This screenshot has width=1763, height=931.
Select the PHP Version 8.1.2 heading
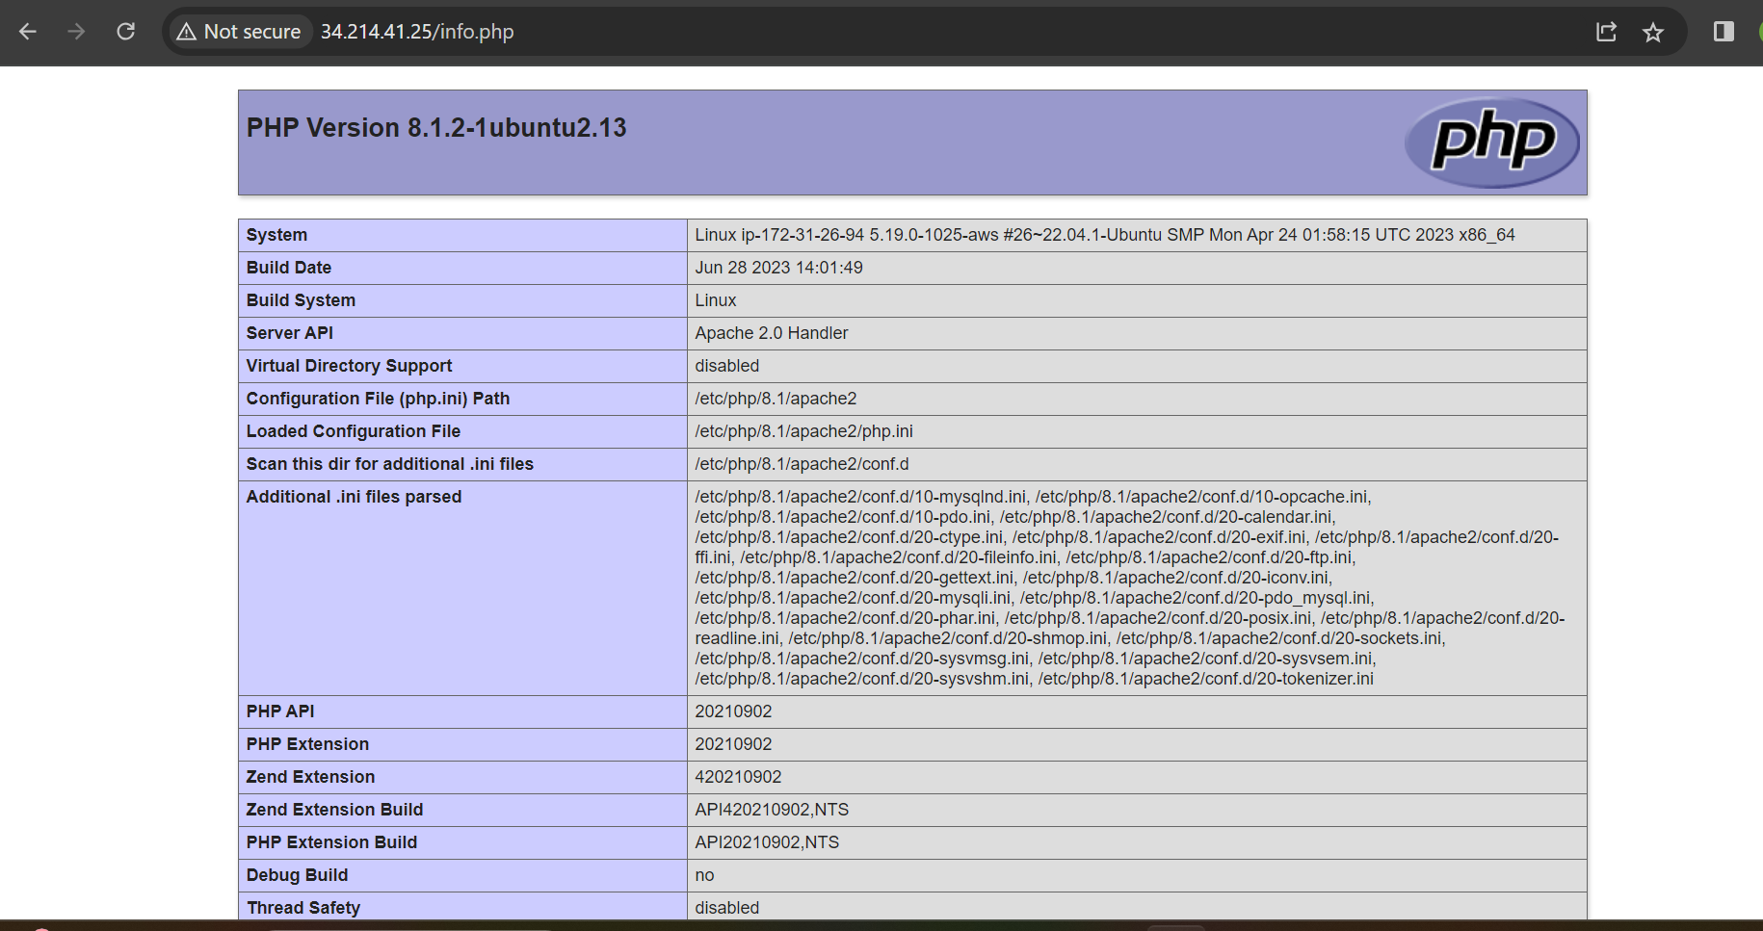pos(436,127)
